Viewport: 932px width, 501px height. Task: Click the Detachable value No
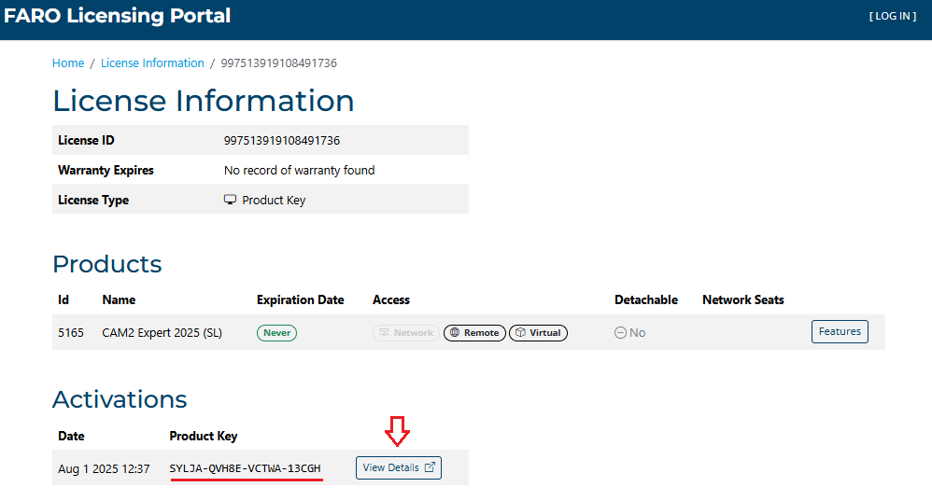(x=637, y=332)
